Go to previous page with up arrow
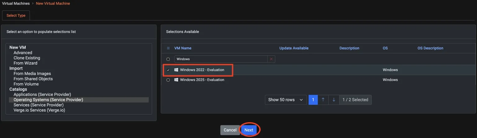Viewport: 477px width, 138px height. coord(323,100)
